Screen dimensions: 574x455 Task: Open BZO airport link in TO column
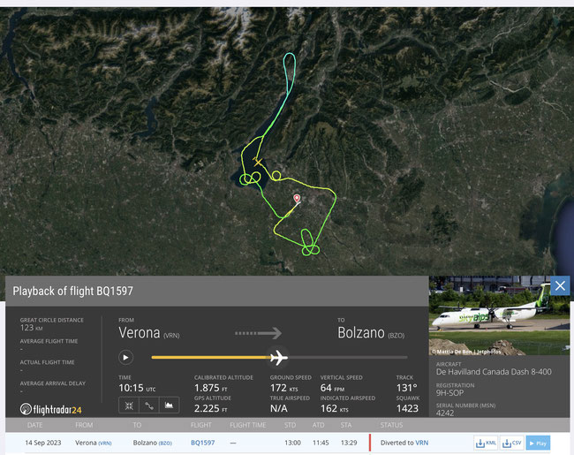[165, 443]
